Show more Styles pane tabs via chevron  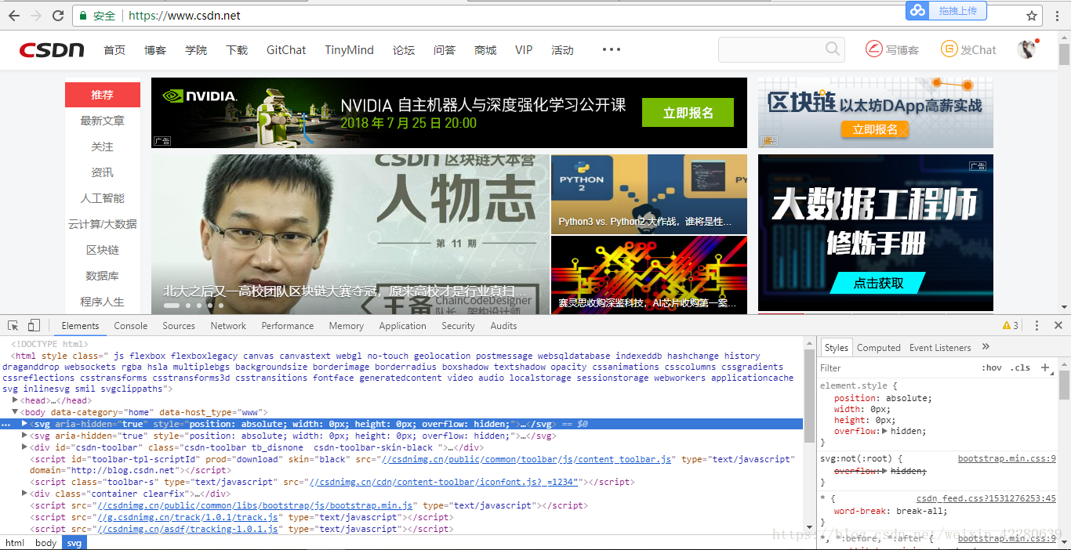coord(986,347)
